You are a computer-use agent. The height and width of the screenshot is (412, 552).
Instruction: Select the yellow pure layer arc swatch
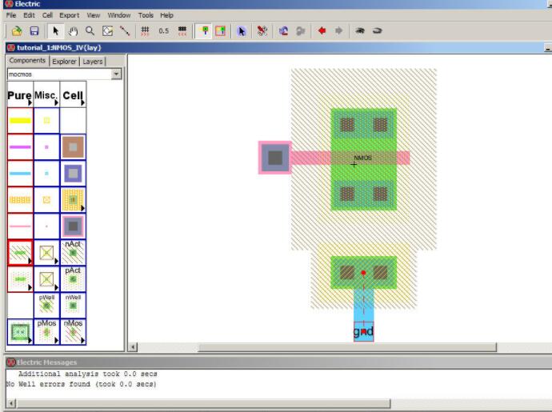pos(20,121)
